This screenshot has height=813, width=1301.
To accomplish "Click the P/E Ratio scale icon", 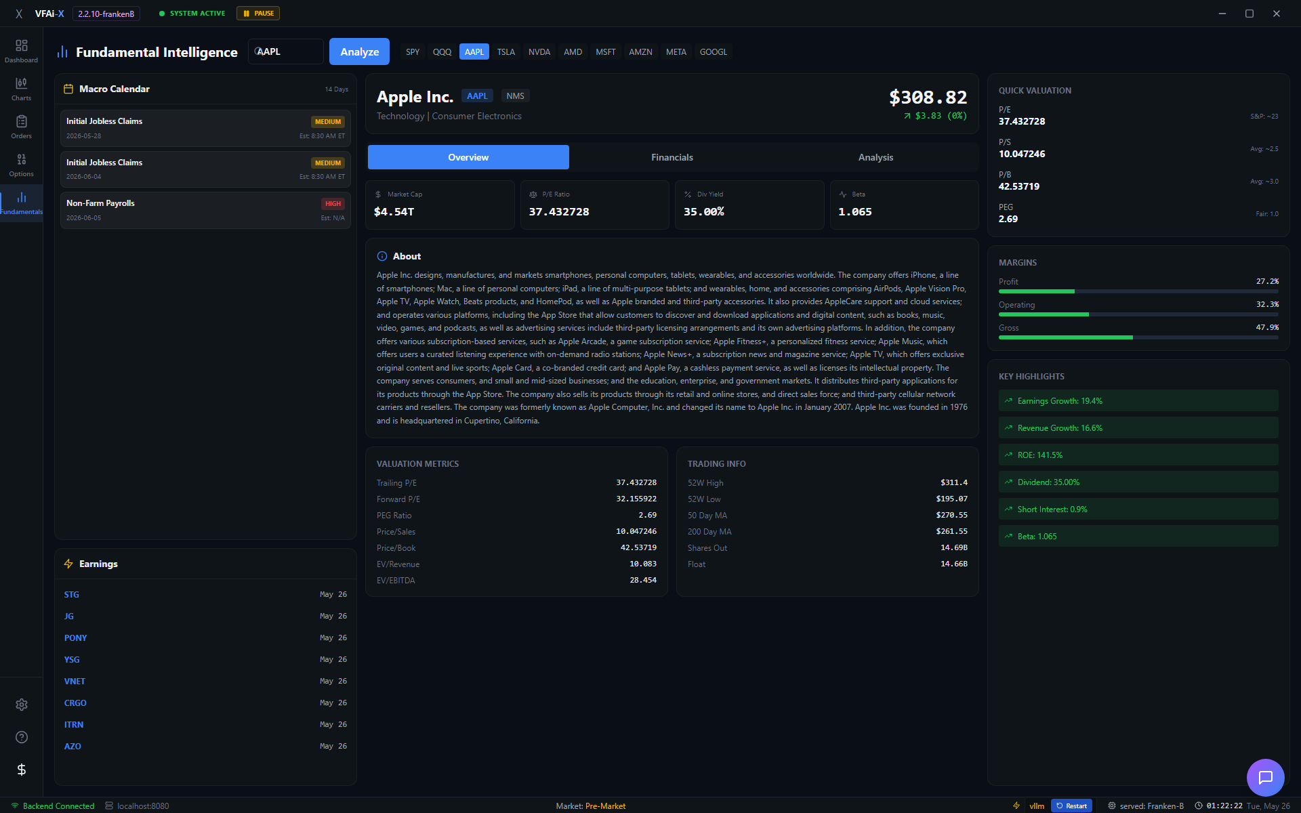I will click(533, 194).
